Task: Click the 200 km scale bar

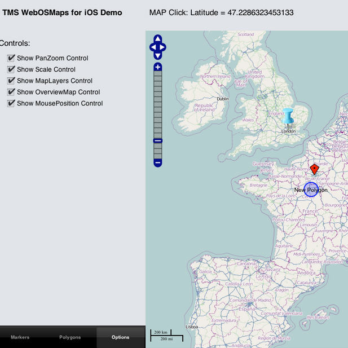Action: (x=161, y=332)
